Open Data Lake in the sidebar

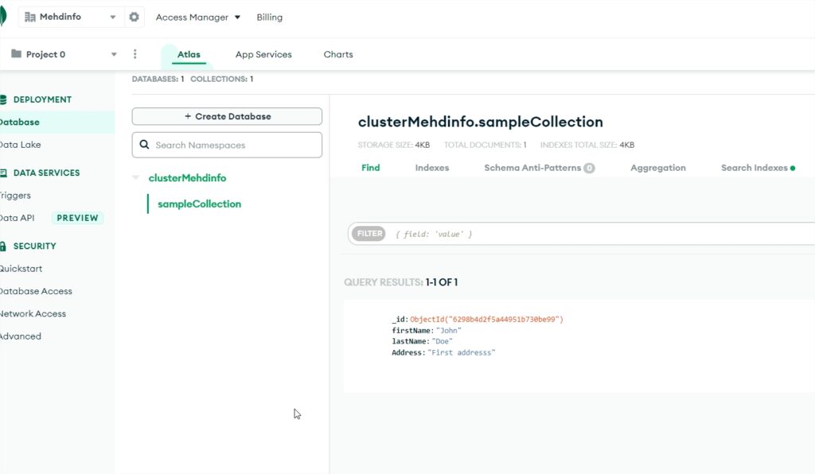tap(20, 145)
